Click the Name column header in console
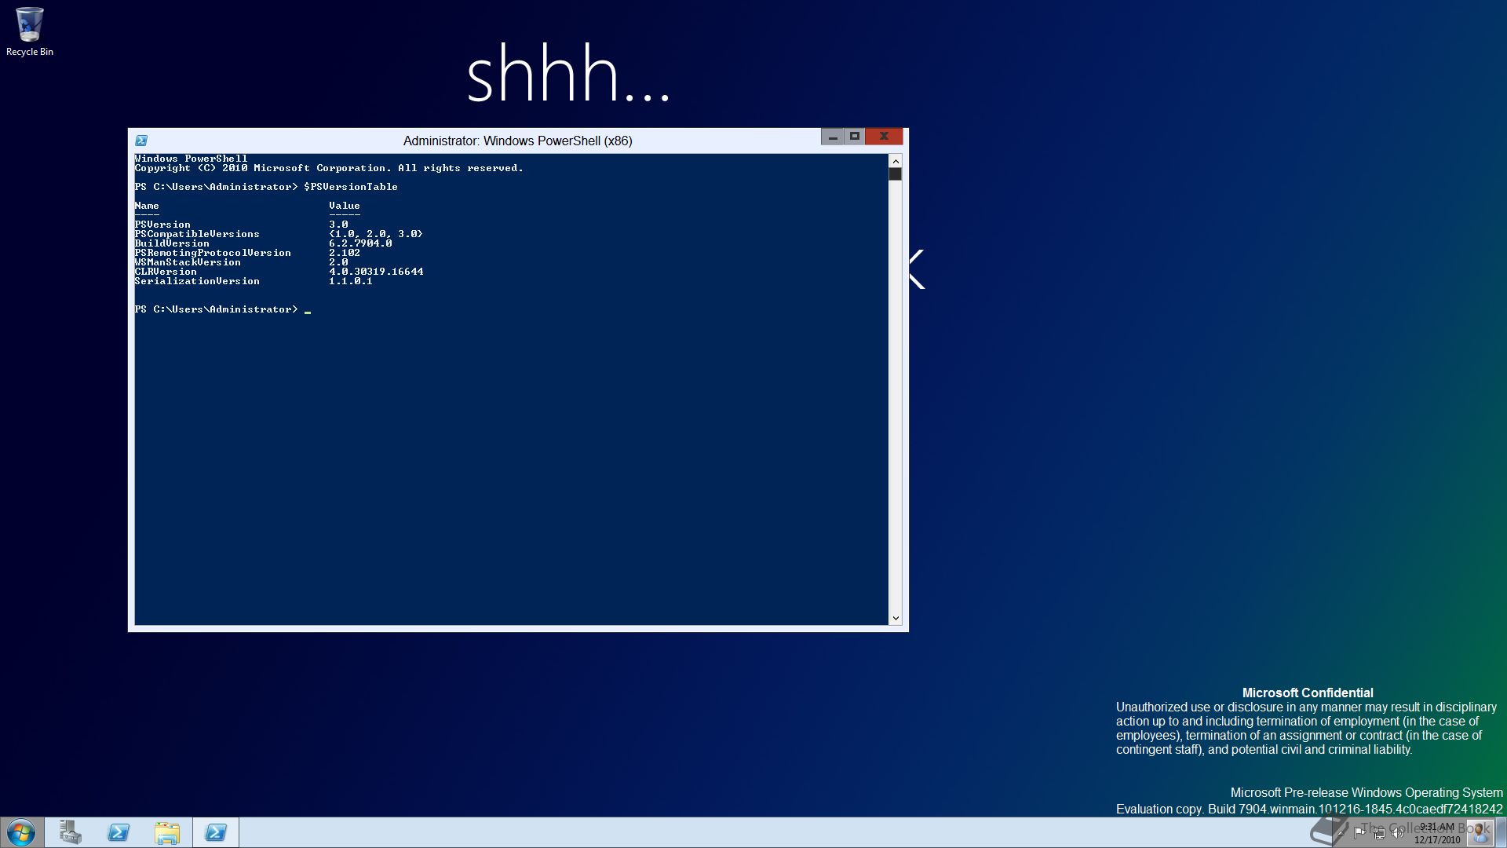This screenshot has height=848, width=1507. pos(147,206)
